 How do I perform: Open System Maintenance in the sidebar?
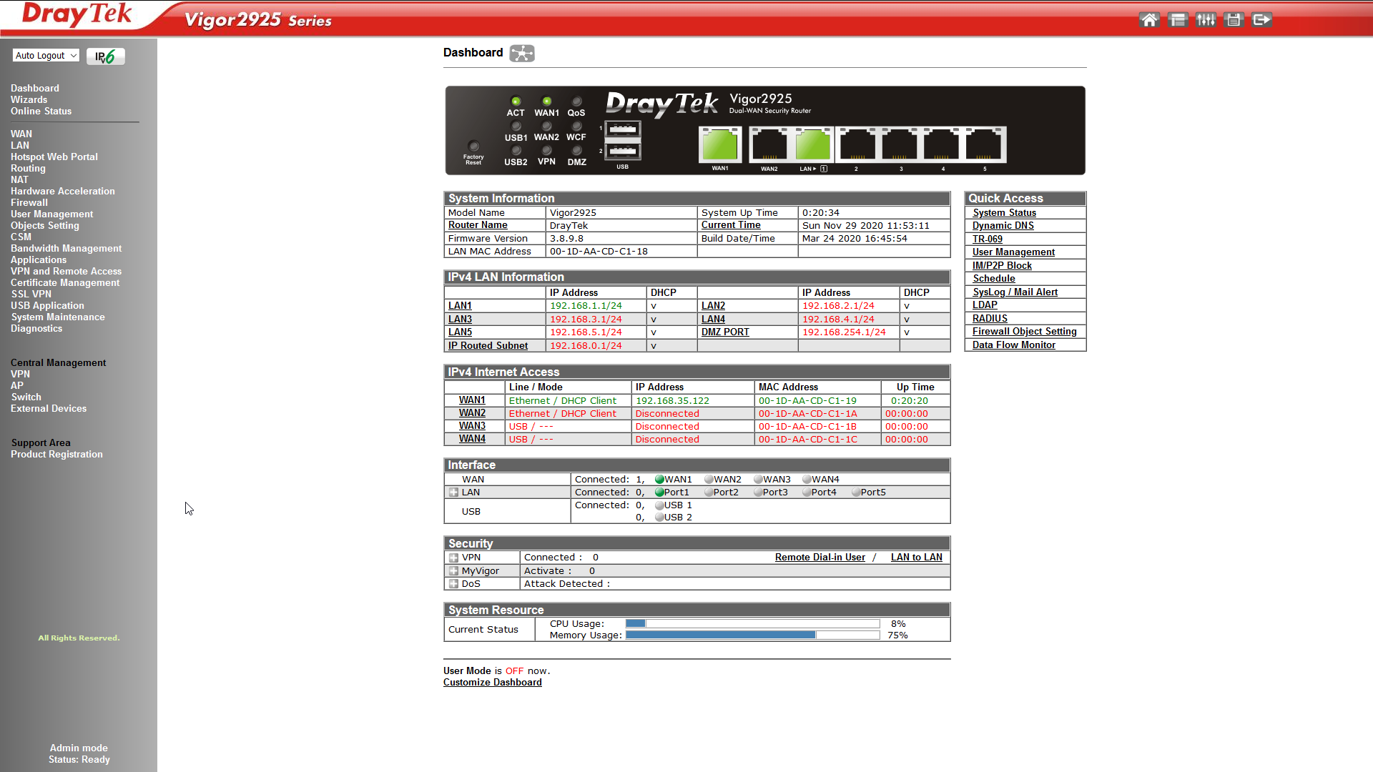tap(58, 317)
